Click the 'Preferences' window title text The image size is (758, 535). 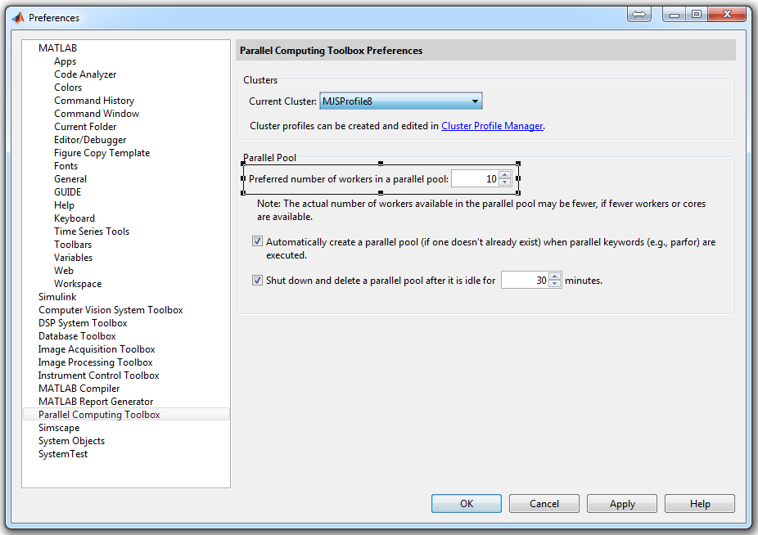pyautogui.click(x=54, y=18)
